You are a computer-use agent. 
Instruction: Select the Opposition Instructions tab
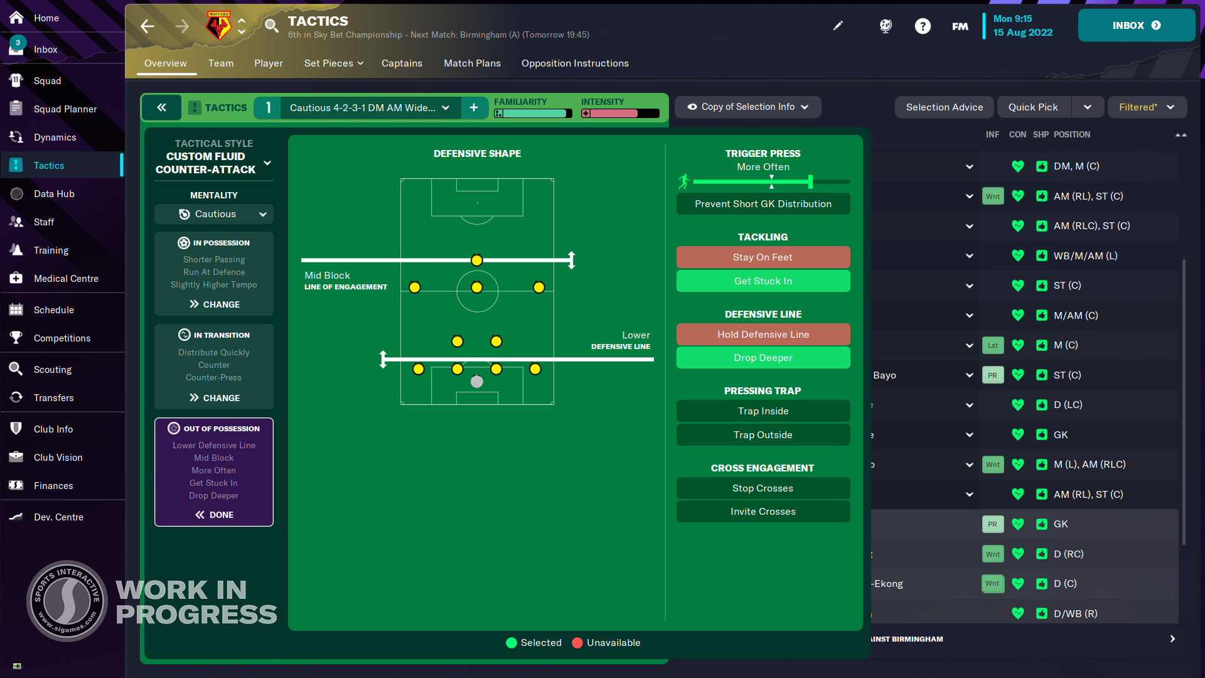point(575,63)
